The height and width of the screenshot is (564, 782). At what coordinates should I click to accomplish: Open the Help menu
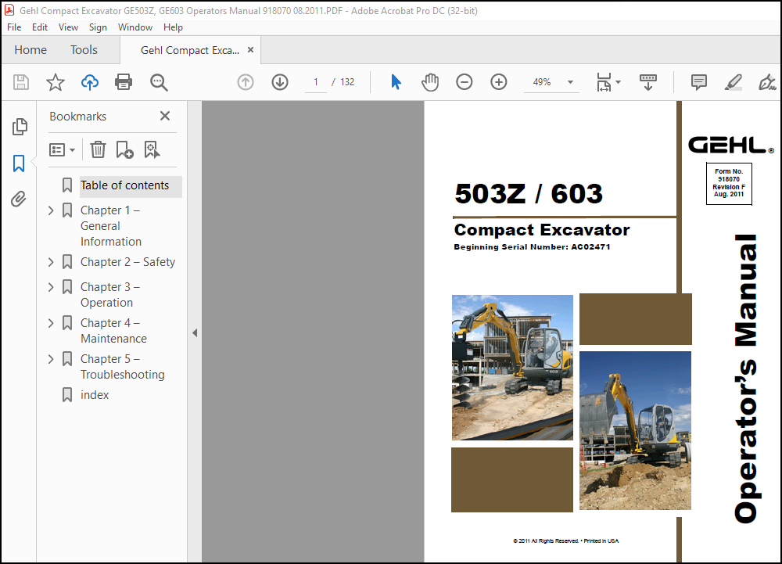[173, 27]
